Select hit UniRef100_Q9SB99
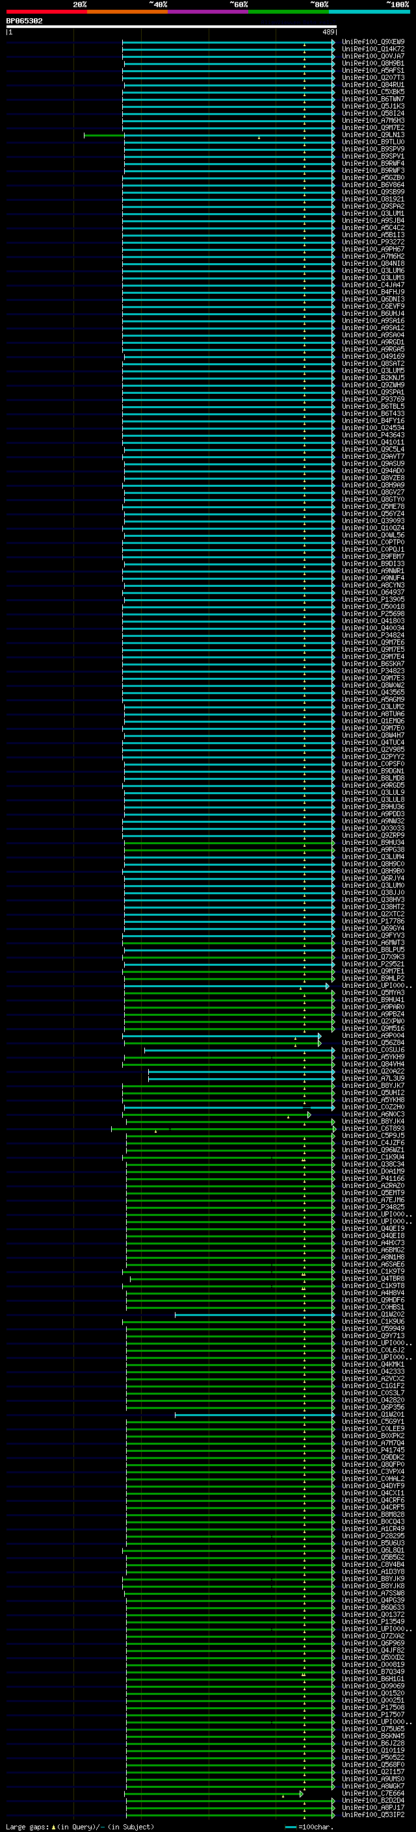The image size is (416, 1832). point(373,192)
